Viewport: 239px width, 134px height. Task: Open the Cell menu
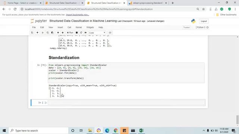[x=69, y=27]
